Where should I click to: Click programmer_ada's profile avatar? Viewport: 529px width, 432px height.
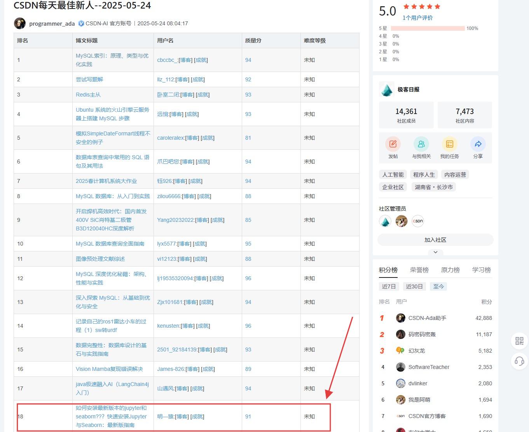[x=20, y=23]
